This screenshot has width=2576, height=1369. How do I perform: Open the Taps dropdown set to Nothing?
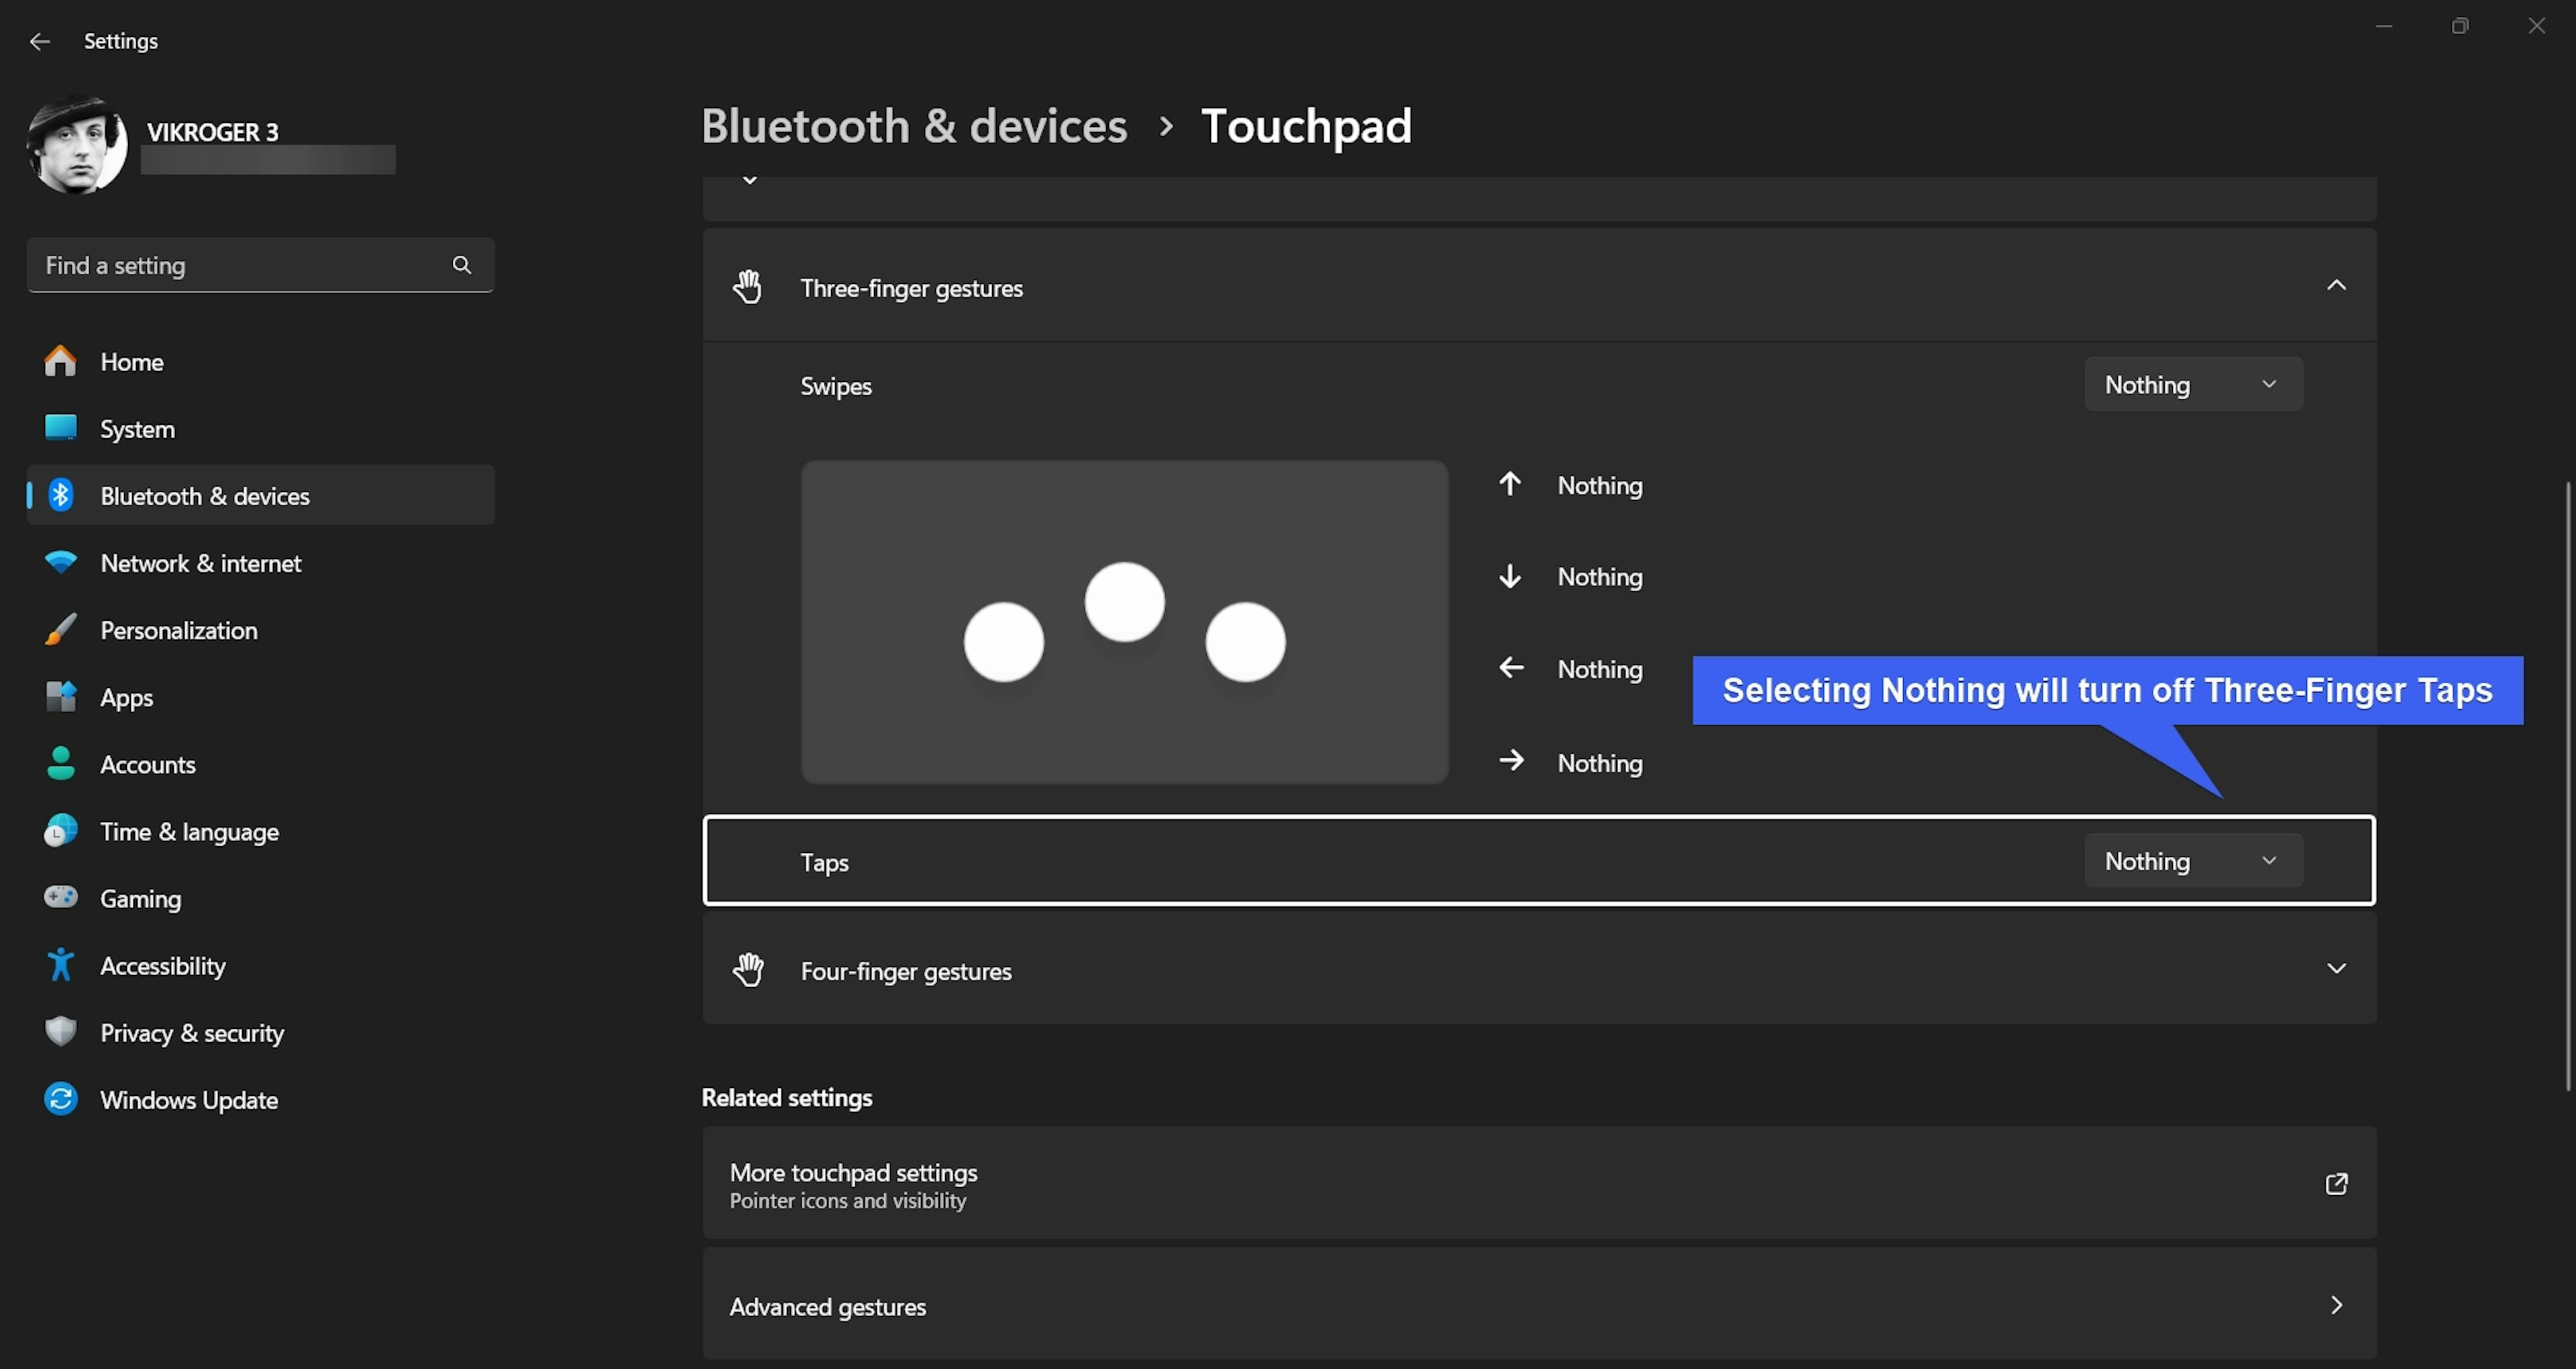2192,860
